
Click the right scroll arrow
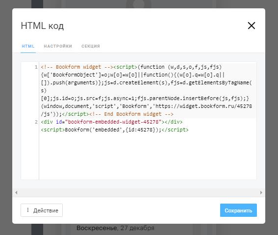261,192
